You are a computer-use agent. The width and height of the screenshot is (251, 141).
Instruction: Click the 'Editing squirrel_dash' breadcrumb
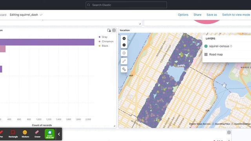coord(24,15)
